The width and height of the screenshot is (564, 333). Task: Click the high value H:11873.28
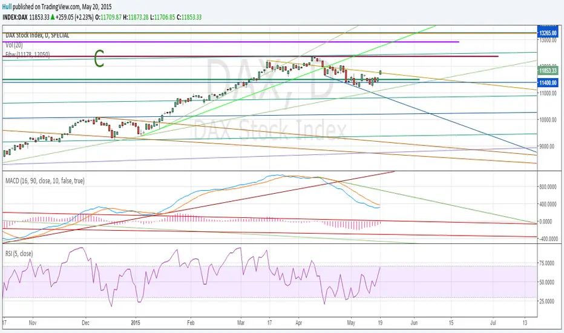(136, 17)
